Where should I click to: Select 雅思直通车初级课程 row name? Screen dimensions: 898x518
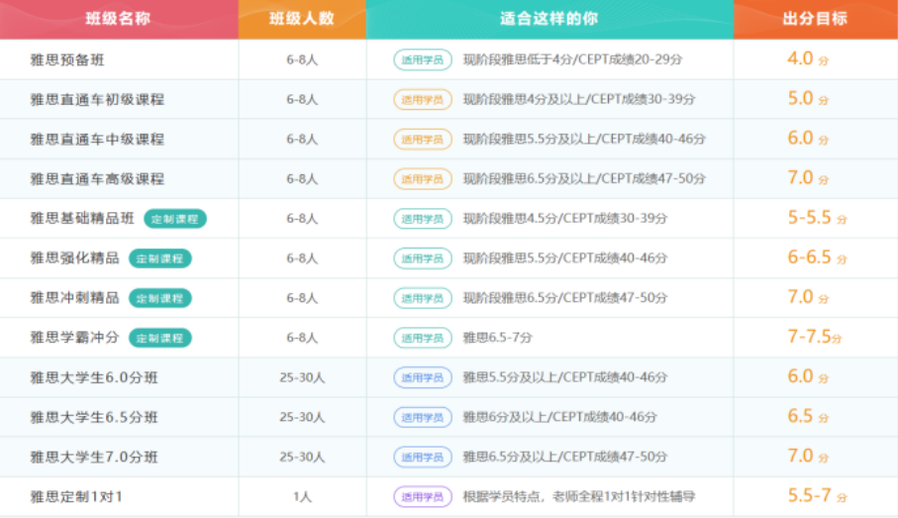97,99
